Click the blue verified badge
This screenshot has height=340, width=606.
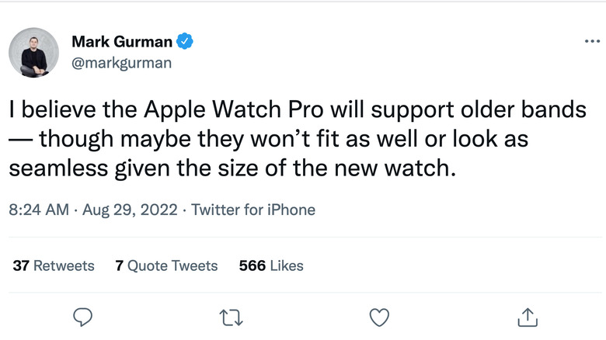[184, 41]
